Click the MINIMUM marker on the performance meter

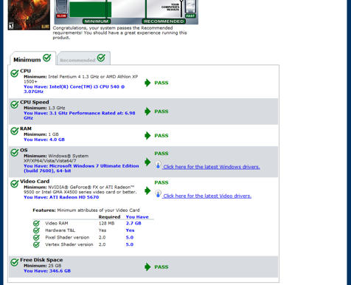coord(97,21)
